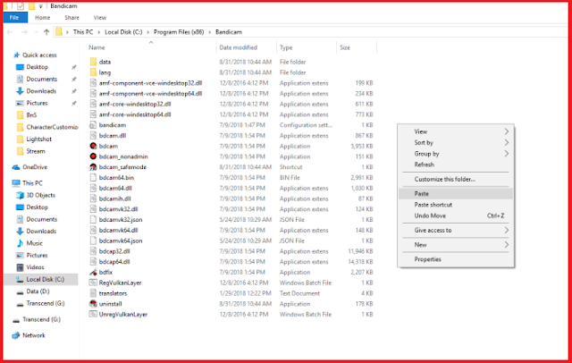The height and width of the screenshot is (363, 572).
Task: Open the quick access toolbar dropdown arrow
Action: [x=41, y=6]
